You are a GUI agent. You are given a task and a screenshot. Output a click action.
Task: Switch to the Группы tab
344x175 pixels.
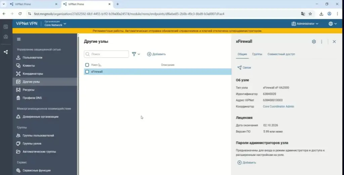(257, 54)
